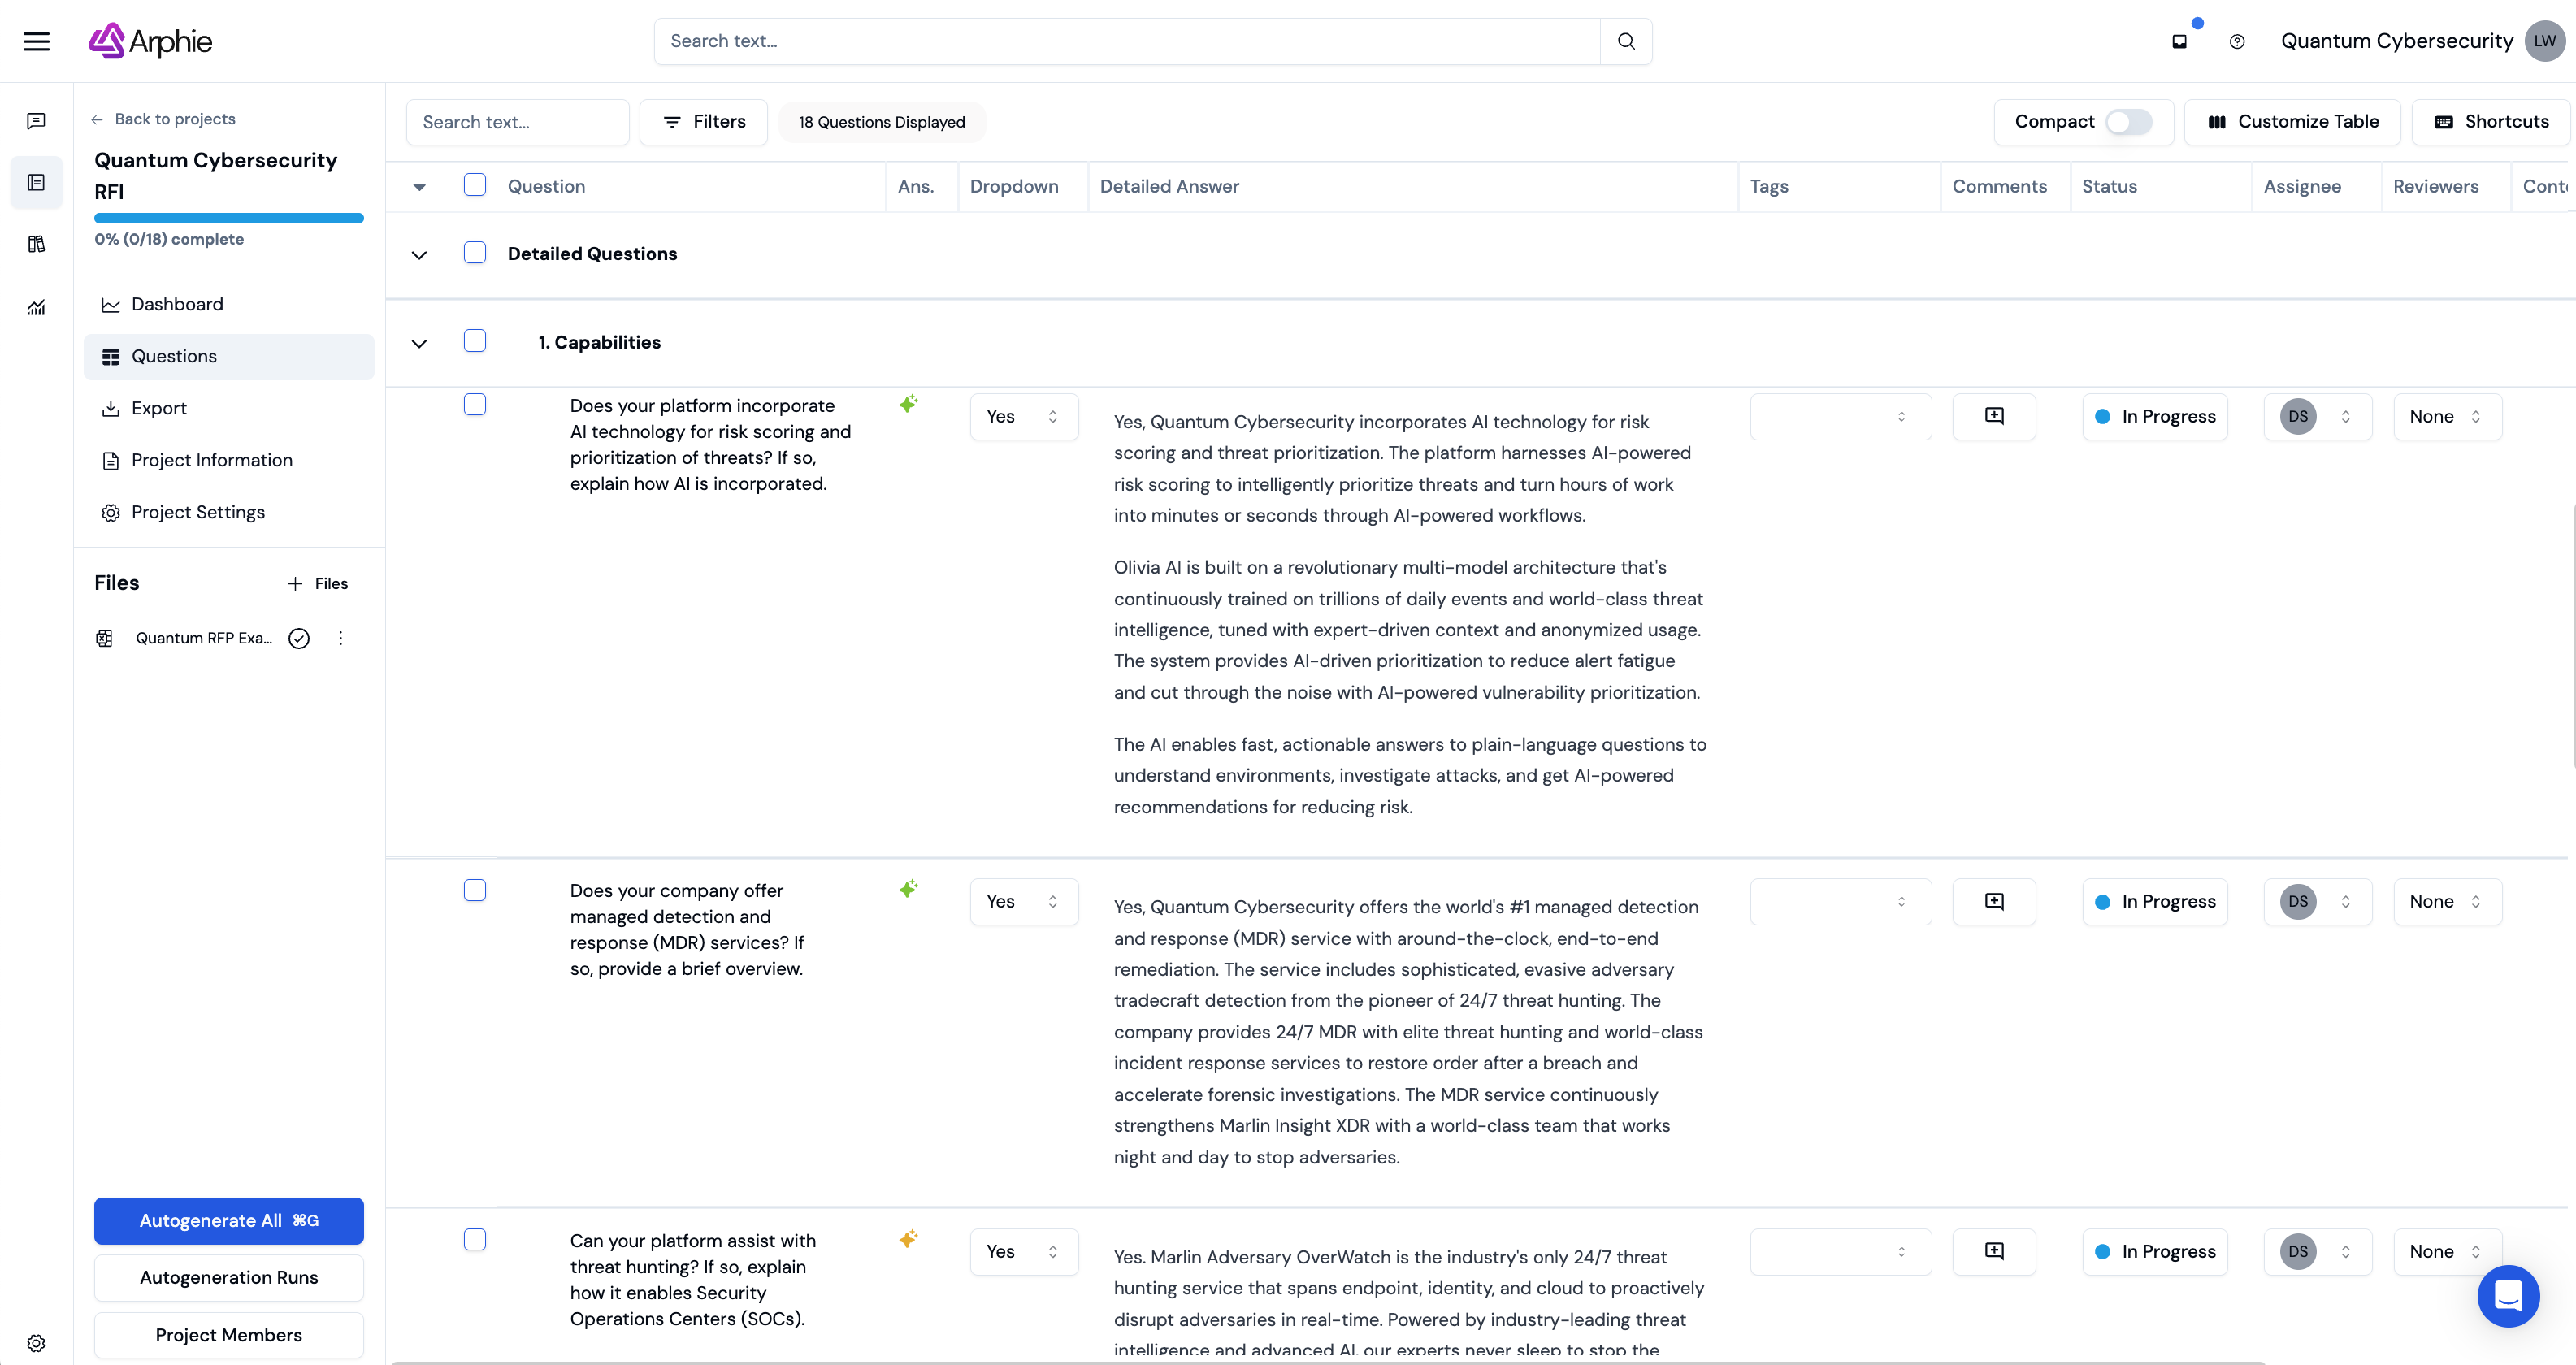This screenshot has width=2576, height=1365.
Task: Open the Quantum RFP file options menu
Action: click(341, 638)
